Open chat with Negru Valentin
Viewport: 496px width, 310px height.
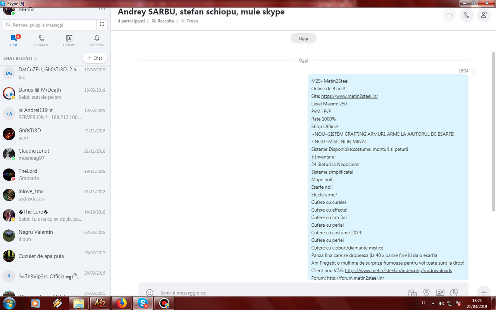pyautogui.click(x=55, y=236)
